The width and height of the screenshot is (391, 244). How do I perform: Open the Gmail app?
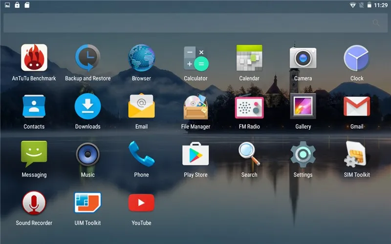(x=357, y=106)
